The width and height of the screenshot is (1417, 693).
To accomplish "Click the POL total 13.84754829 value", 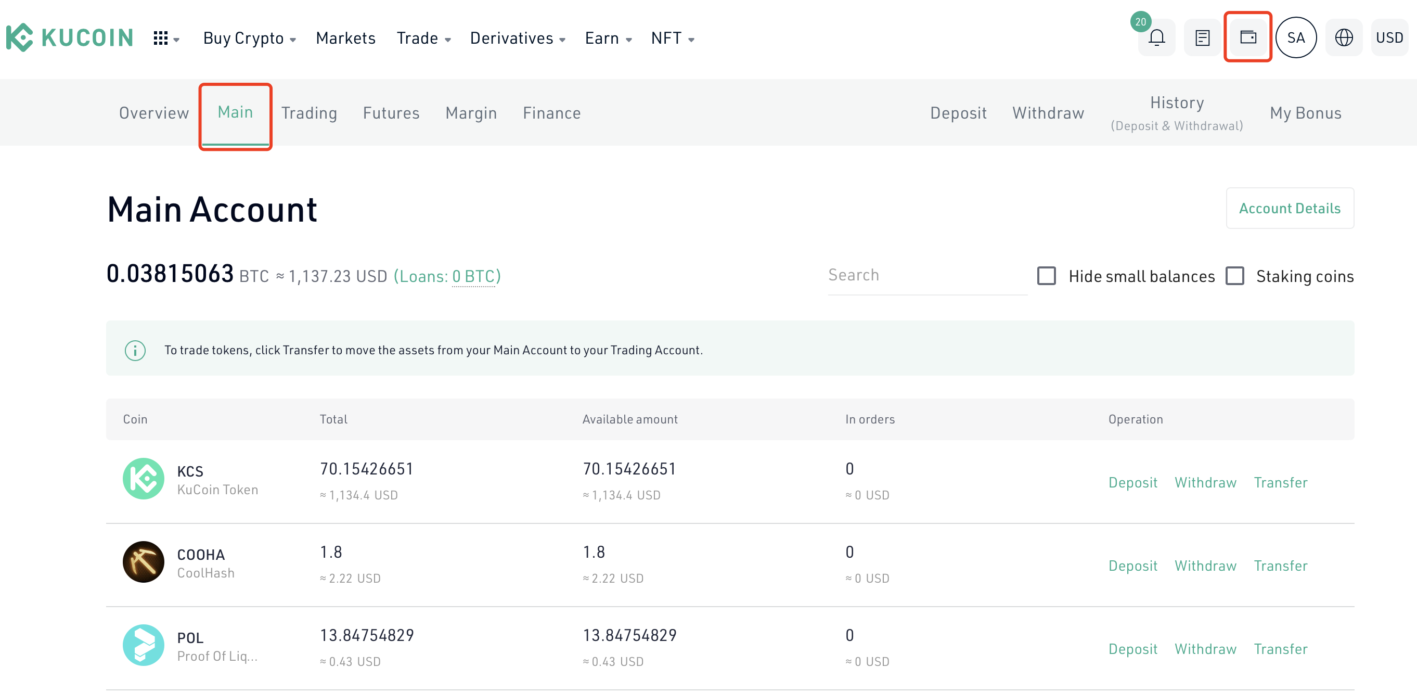I will click(x=367, y=635).
